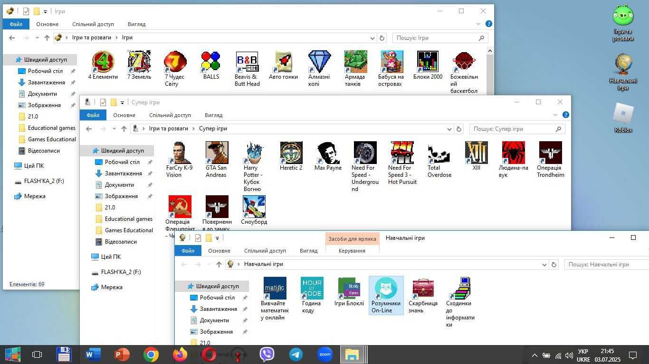The width and height of the screenshot is (649, 364).
Task: Open Google Chrome from the taskbar
Action: (151, 355)
